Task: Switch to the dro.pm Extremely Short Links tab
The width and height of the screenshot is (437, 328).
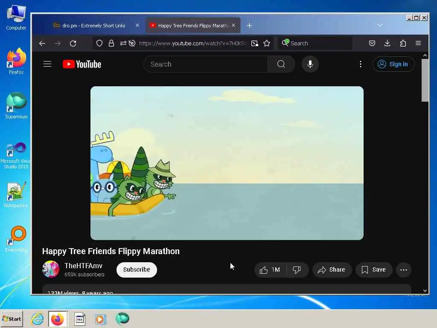Action: click(x=93, y=26)
